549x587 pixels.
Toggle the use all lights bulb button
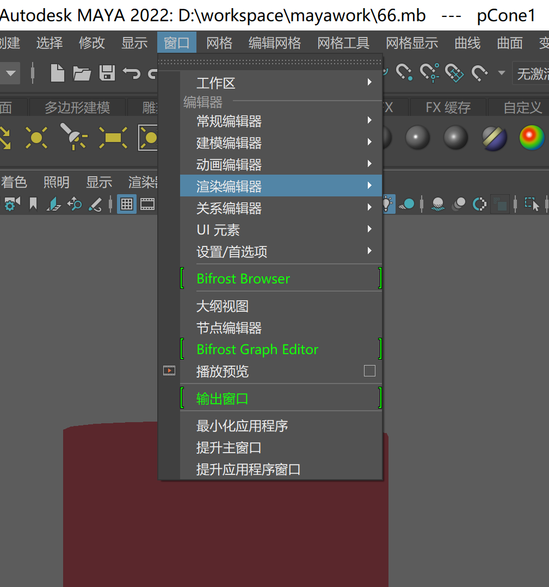(388, 205)
